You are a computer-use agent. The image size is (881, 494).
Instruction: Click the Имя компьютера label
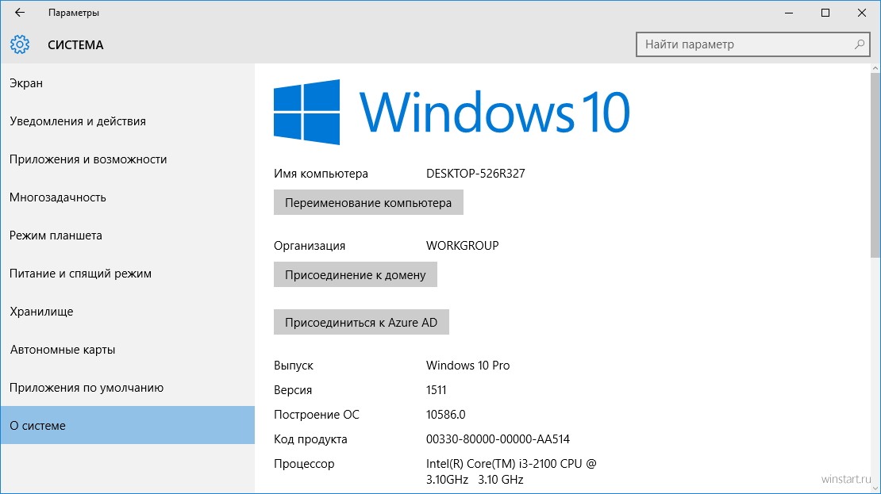point(321,174)
